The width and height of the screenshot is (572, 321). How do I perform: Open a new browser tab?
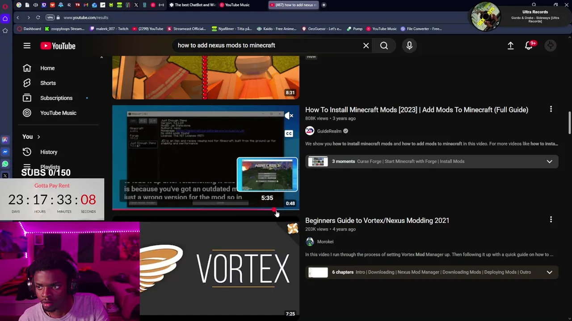[324, 5]
